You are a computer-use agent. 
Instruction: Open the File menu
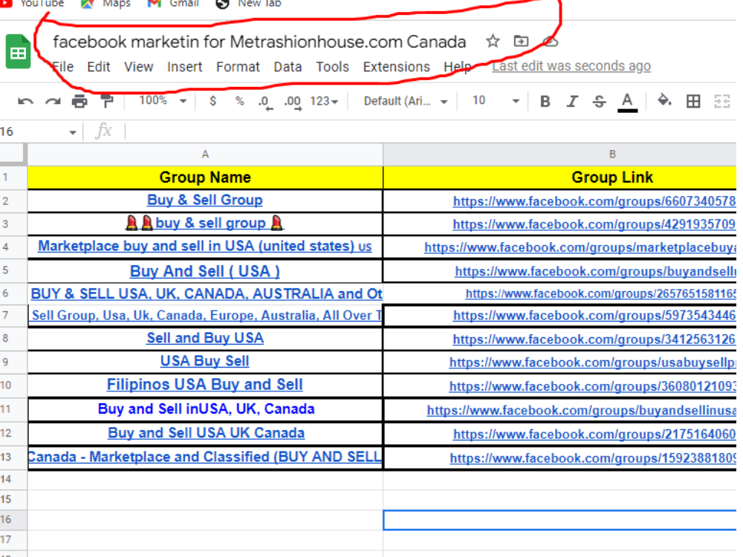coord(62,67)
